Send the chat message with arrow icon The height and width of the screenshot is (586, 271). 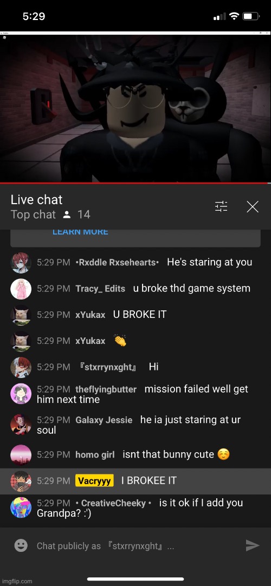pyautogui.click(x=253, y=545)
